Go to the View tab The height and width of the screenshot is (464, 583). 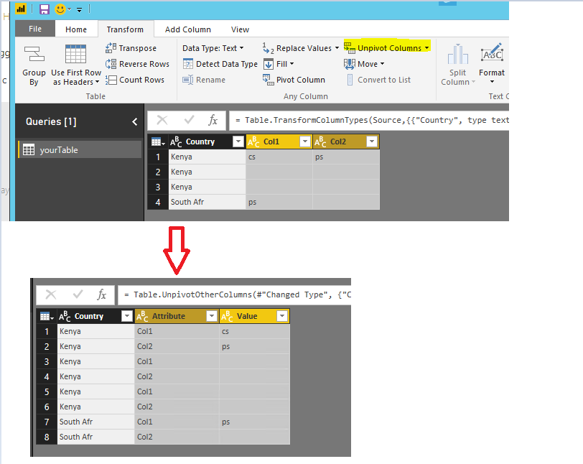coord(240,29)
